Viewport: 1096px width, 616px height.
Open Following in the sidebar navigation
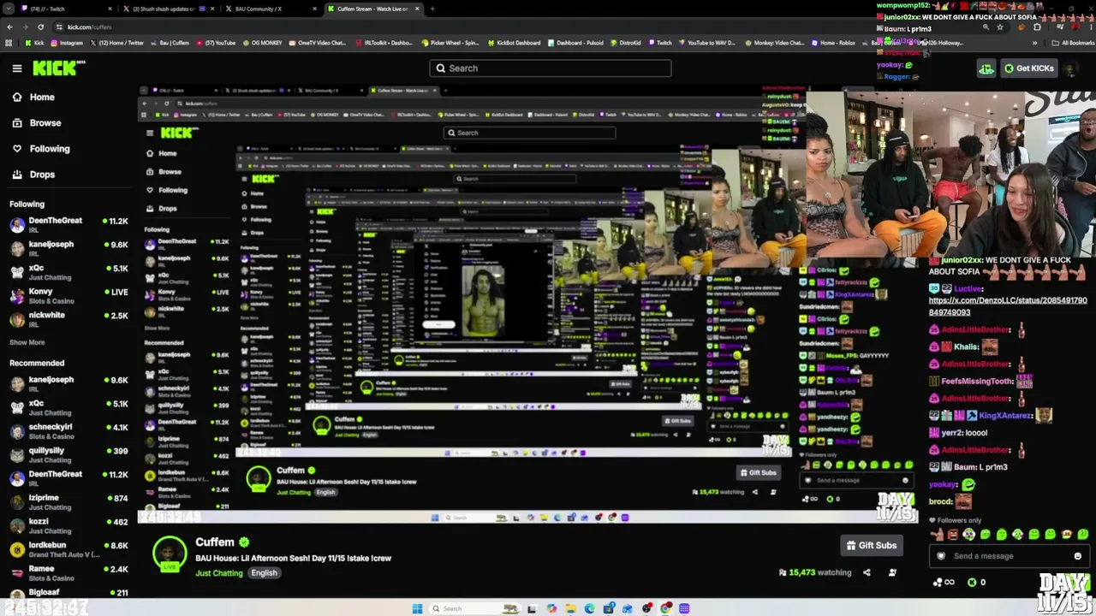[41, 149]
